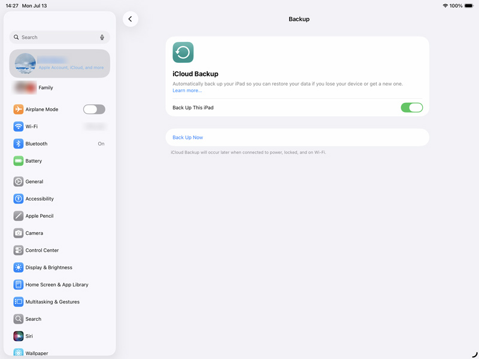This screenshot has width=479, height=359.
Task: Tap the sidebar Search settings icon
Action: [x=19, y=319]
